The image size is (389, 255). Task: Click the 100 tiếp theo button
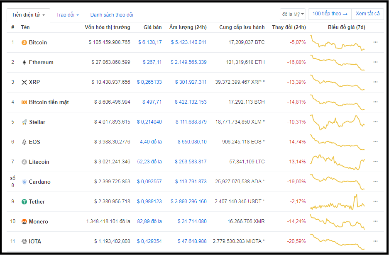point(330,14)
